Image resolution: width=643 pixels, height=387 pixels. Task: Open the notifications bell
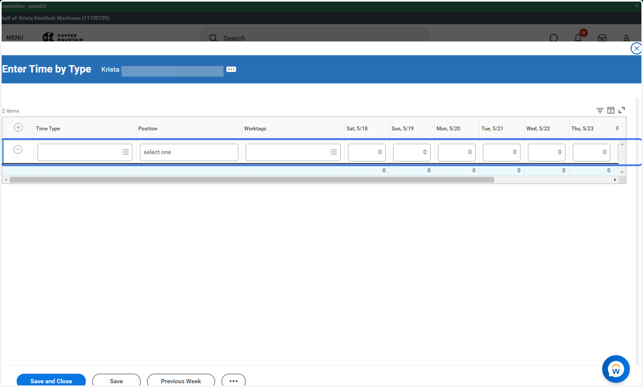click(x=578, y=38)
